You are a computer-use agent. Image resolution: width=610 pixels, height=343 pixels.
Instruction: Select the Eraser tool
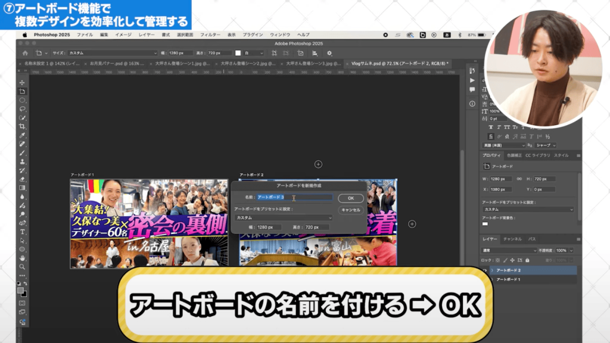(22, 179)
